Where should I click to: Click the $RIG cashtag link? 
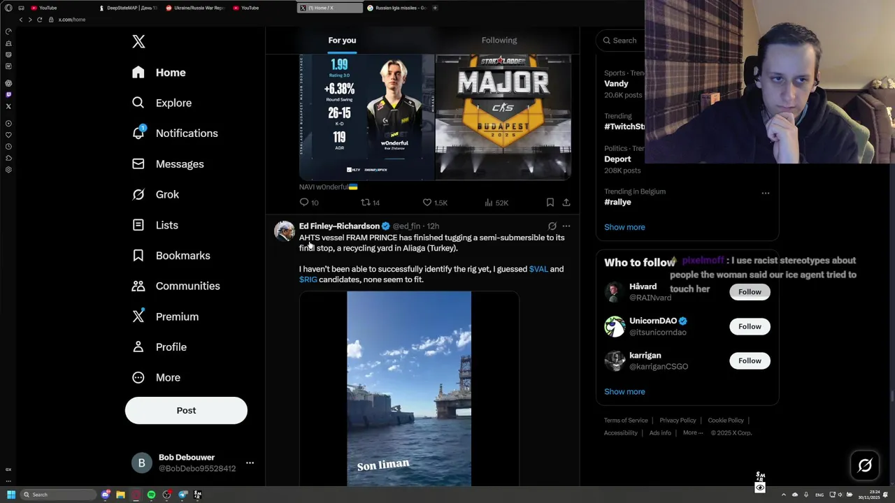[x=308, y=279]
